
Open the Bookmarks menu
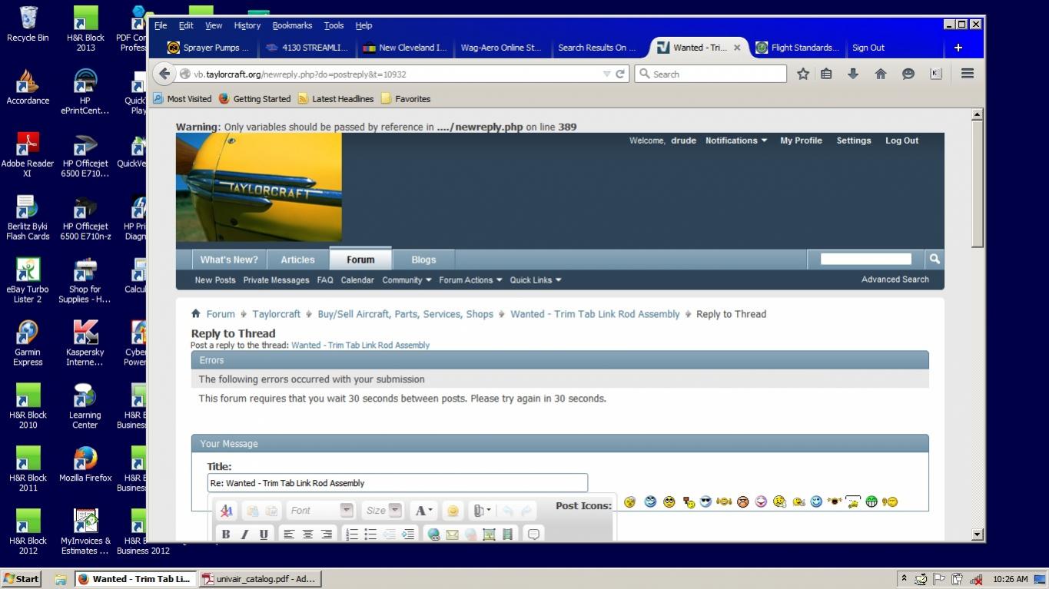click(x=292, y=25)
